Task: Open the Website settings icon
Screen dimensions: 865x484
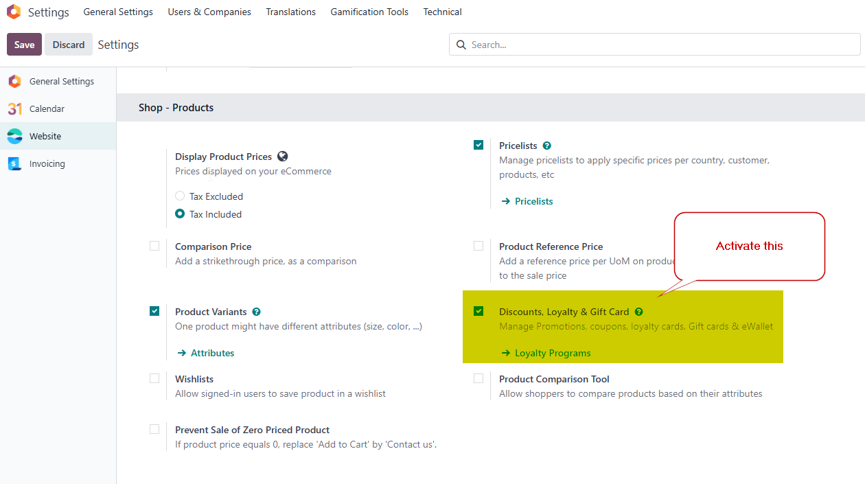Action: point(14,137)
